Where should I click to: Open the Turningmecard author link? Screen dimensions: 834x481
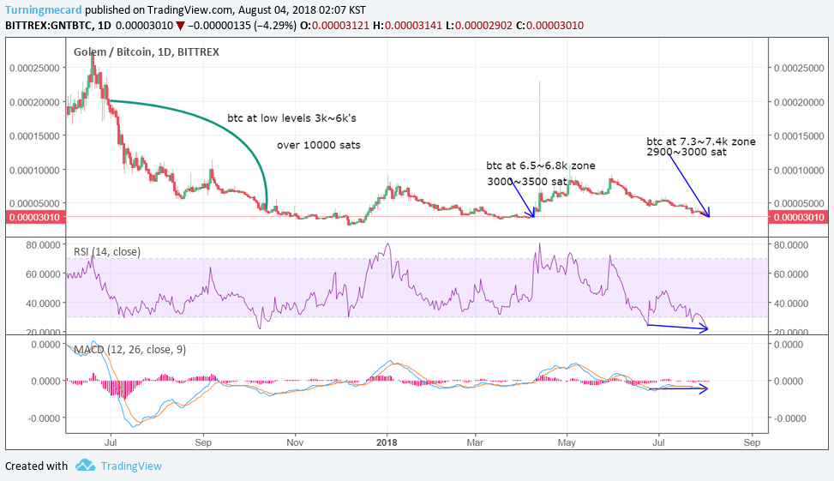point(44,9)
